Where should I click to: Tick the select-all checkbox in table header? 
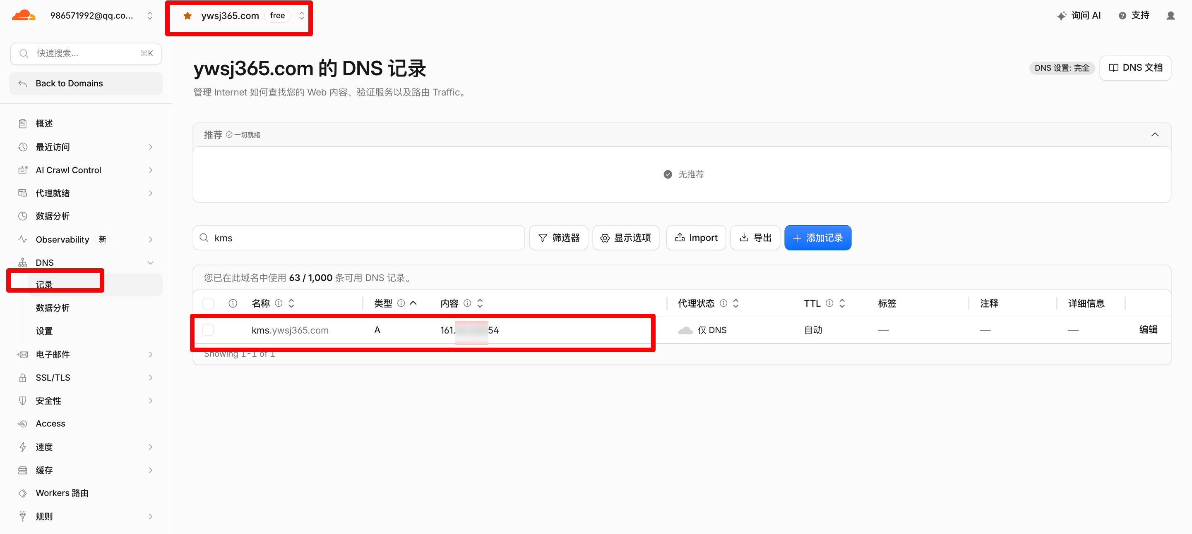pyautogui.click(x=208, y=303)
